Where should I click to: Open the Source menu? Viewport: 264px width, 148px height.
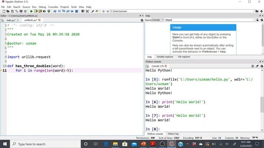26,7
